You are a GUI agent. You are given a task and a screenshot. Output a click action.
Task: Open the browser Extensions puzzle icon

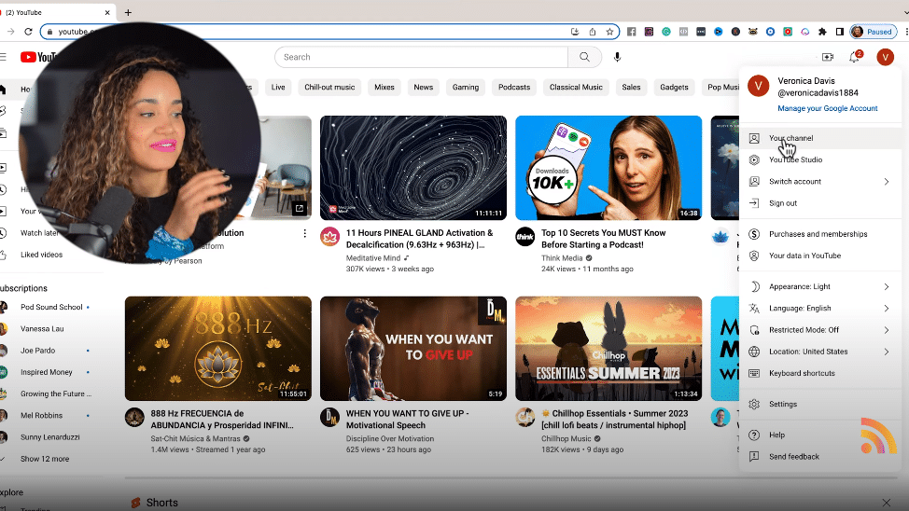pos(822,32)
